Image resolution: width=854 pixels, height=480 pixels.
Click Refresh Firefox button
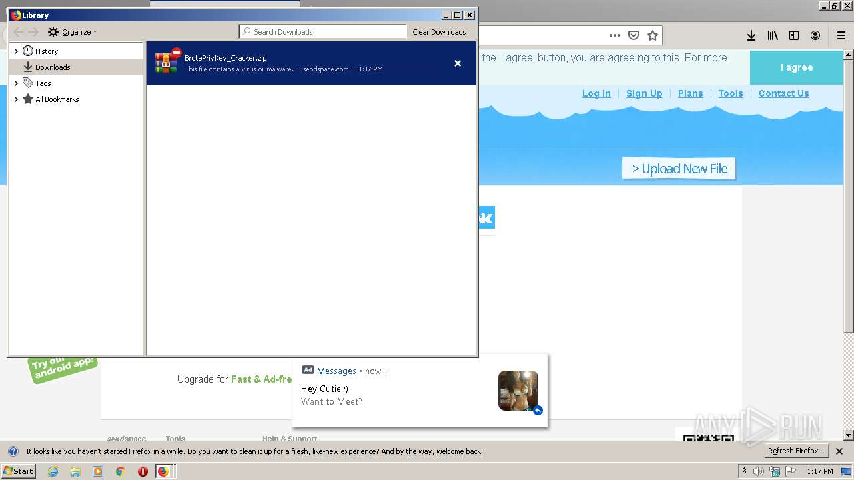796,451
